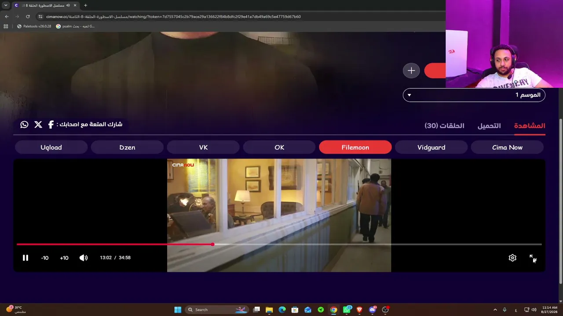This screenshot has width=563, height=316.
Task: Open Discord from the taskbar
Action: point(373,310)
